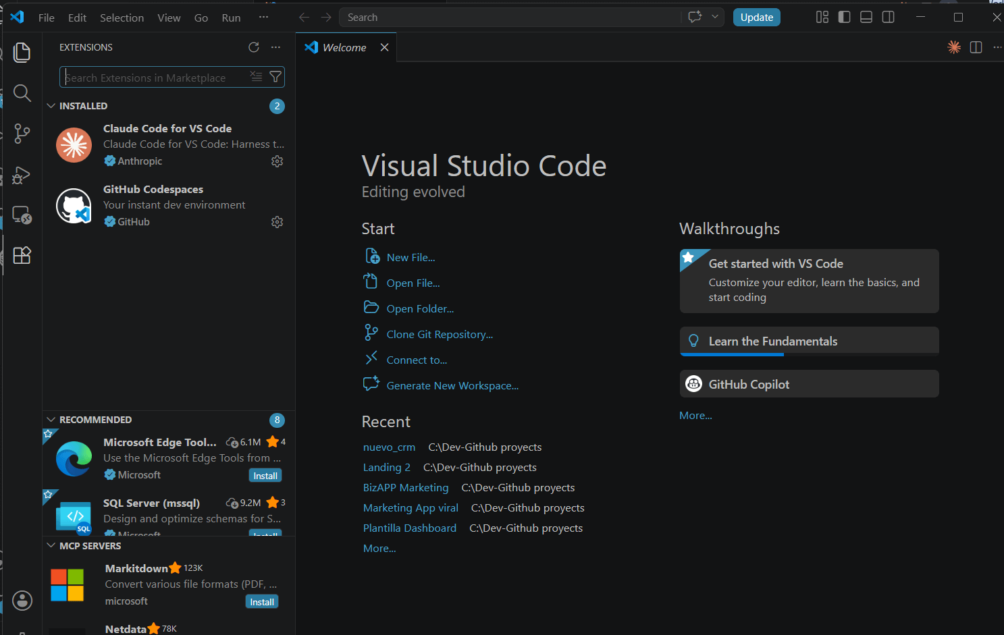
Task: Click the Open Folder link
Action: 420,308
